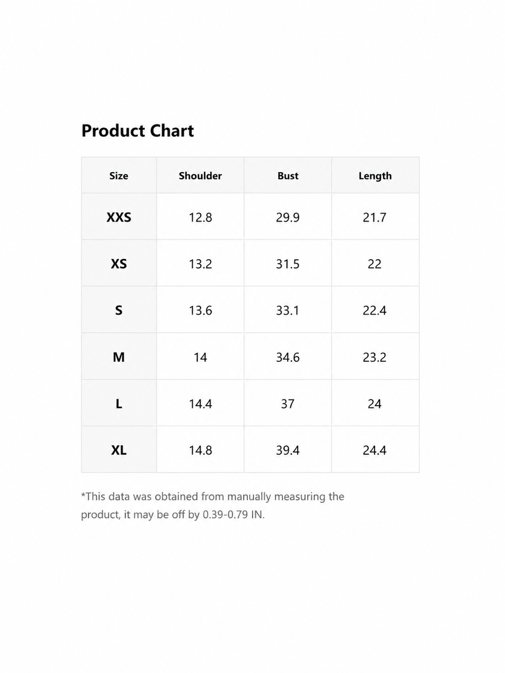The image size is (505, 673).
Task: Select the Bust column header
Action: click(288, 176)
